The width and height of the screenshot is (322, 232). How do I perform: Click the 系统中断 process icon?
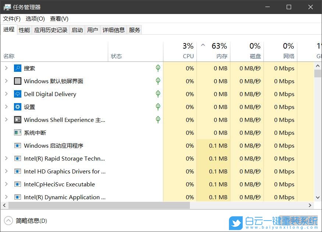17,133
